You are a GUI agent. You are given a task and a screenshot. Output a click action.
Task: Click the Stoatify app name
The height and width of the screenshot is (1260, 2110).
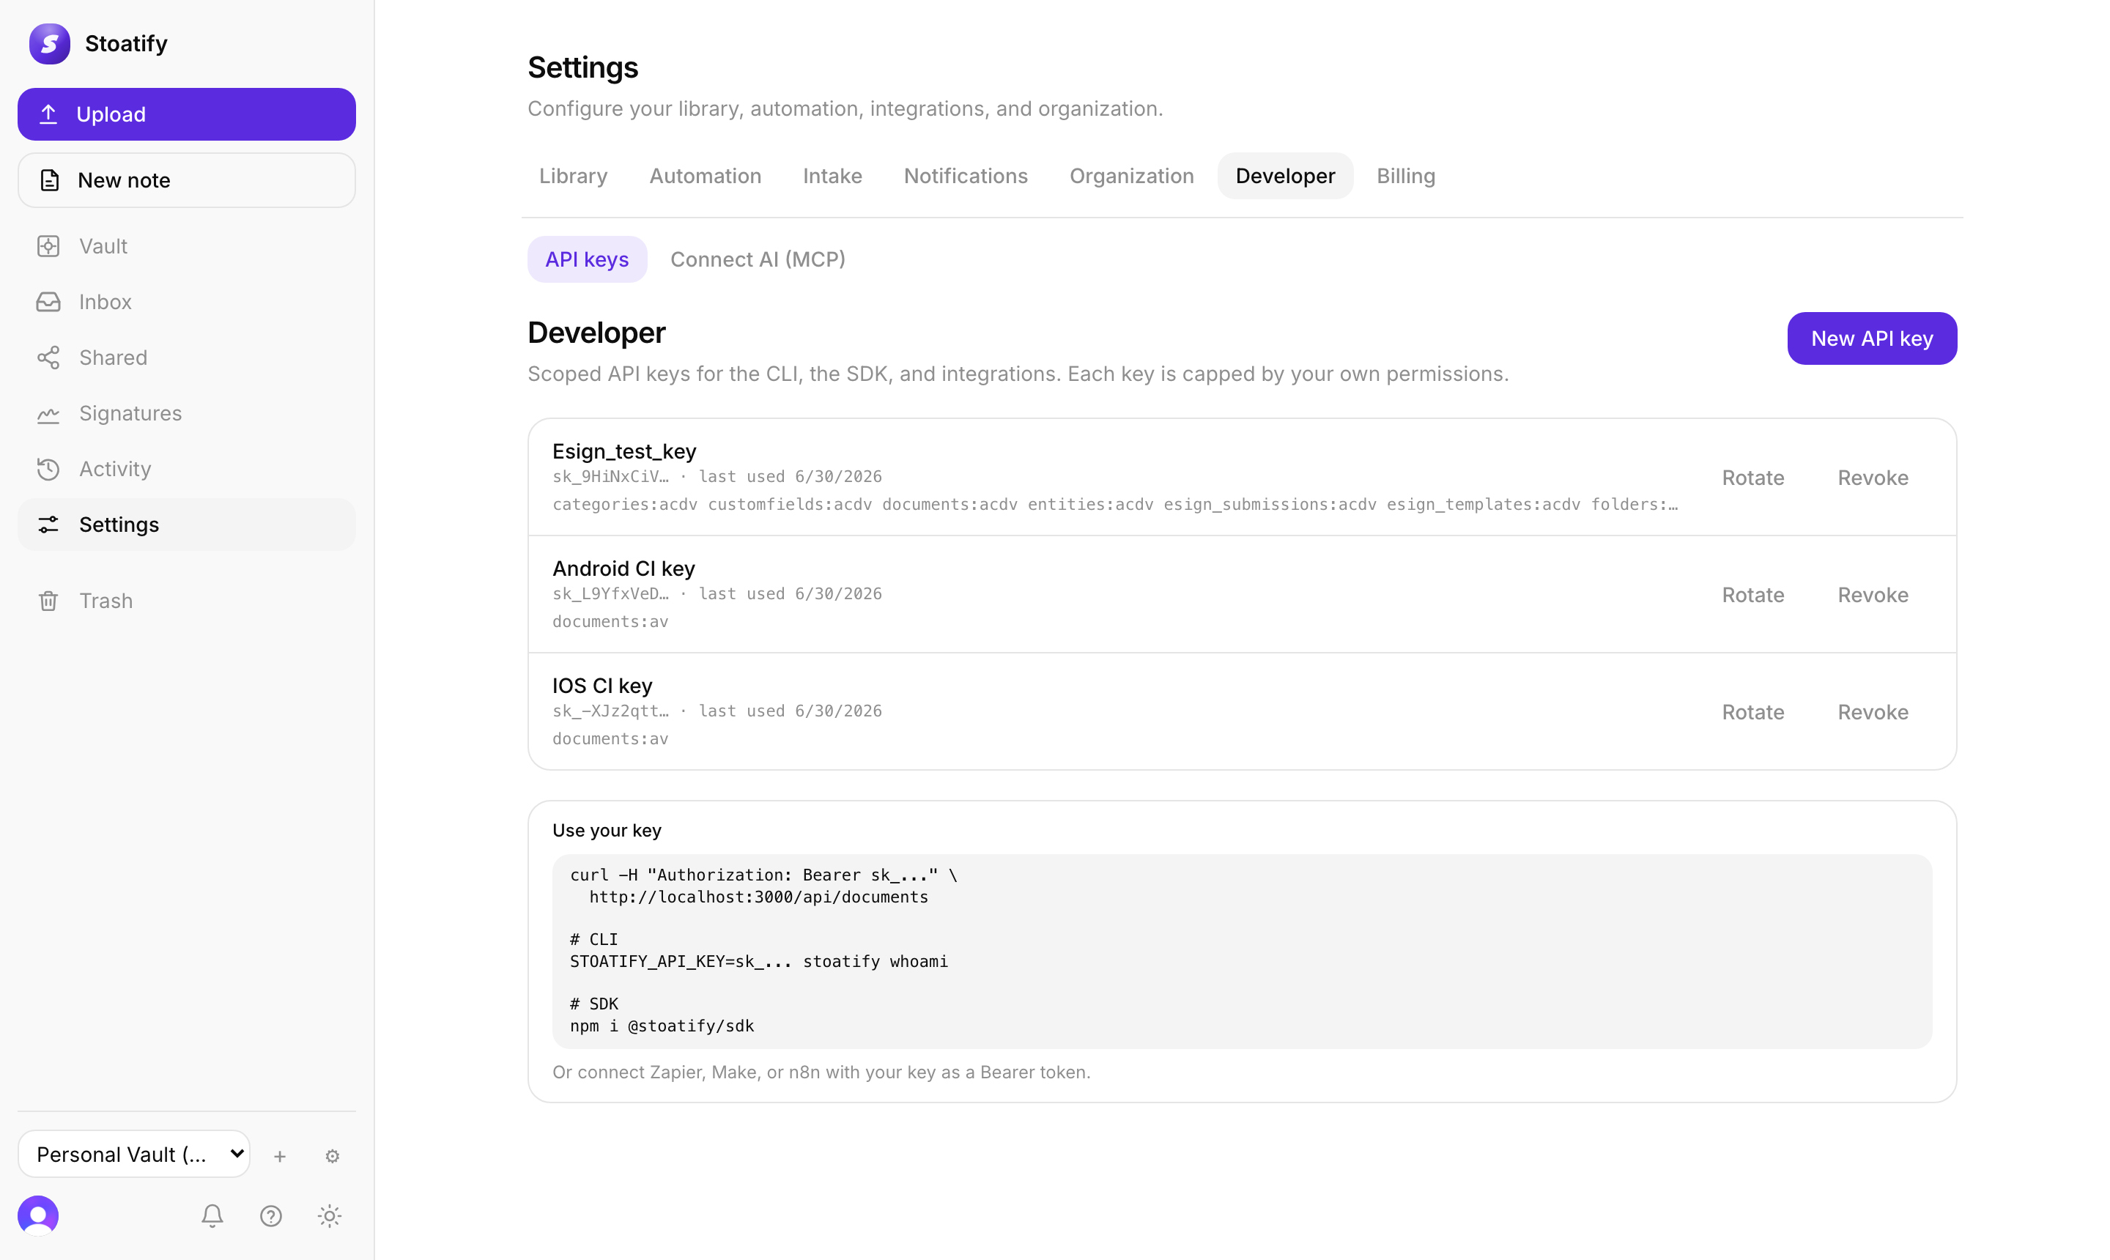tap(126, 43)
